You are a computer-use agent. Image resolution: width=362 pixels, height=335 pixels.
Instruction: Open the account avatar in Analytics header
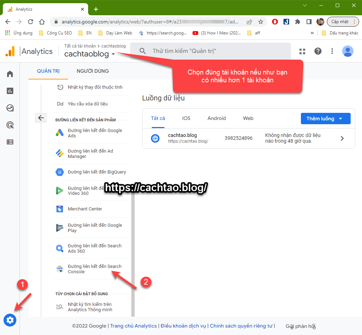(348, 51)
